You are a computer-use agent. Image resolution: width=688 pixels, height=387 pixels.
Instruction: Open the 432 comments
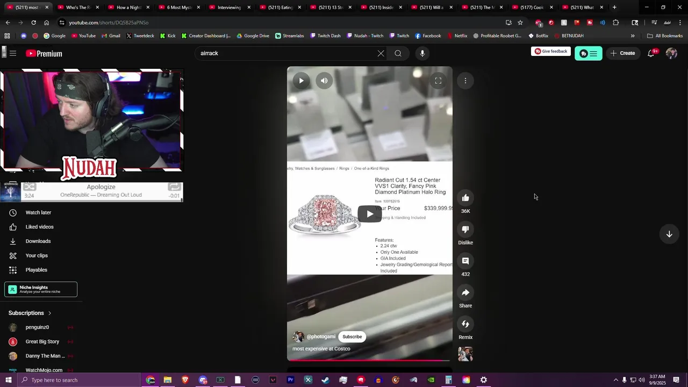pyautogui.click(x=465, y=261)
